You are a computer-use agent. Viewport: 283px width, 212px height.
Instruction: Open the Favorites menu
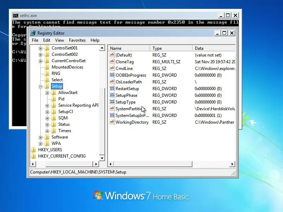[x=77, y=40]
